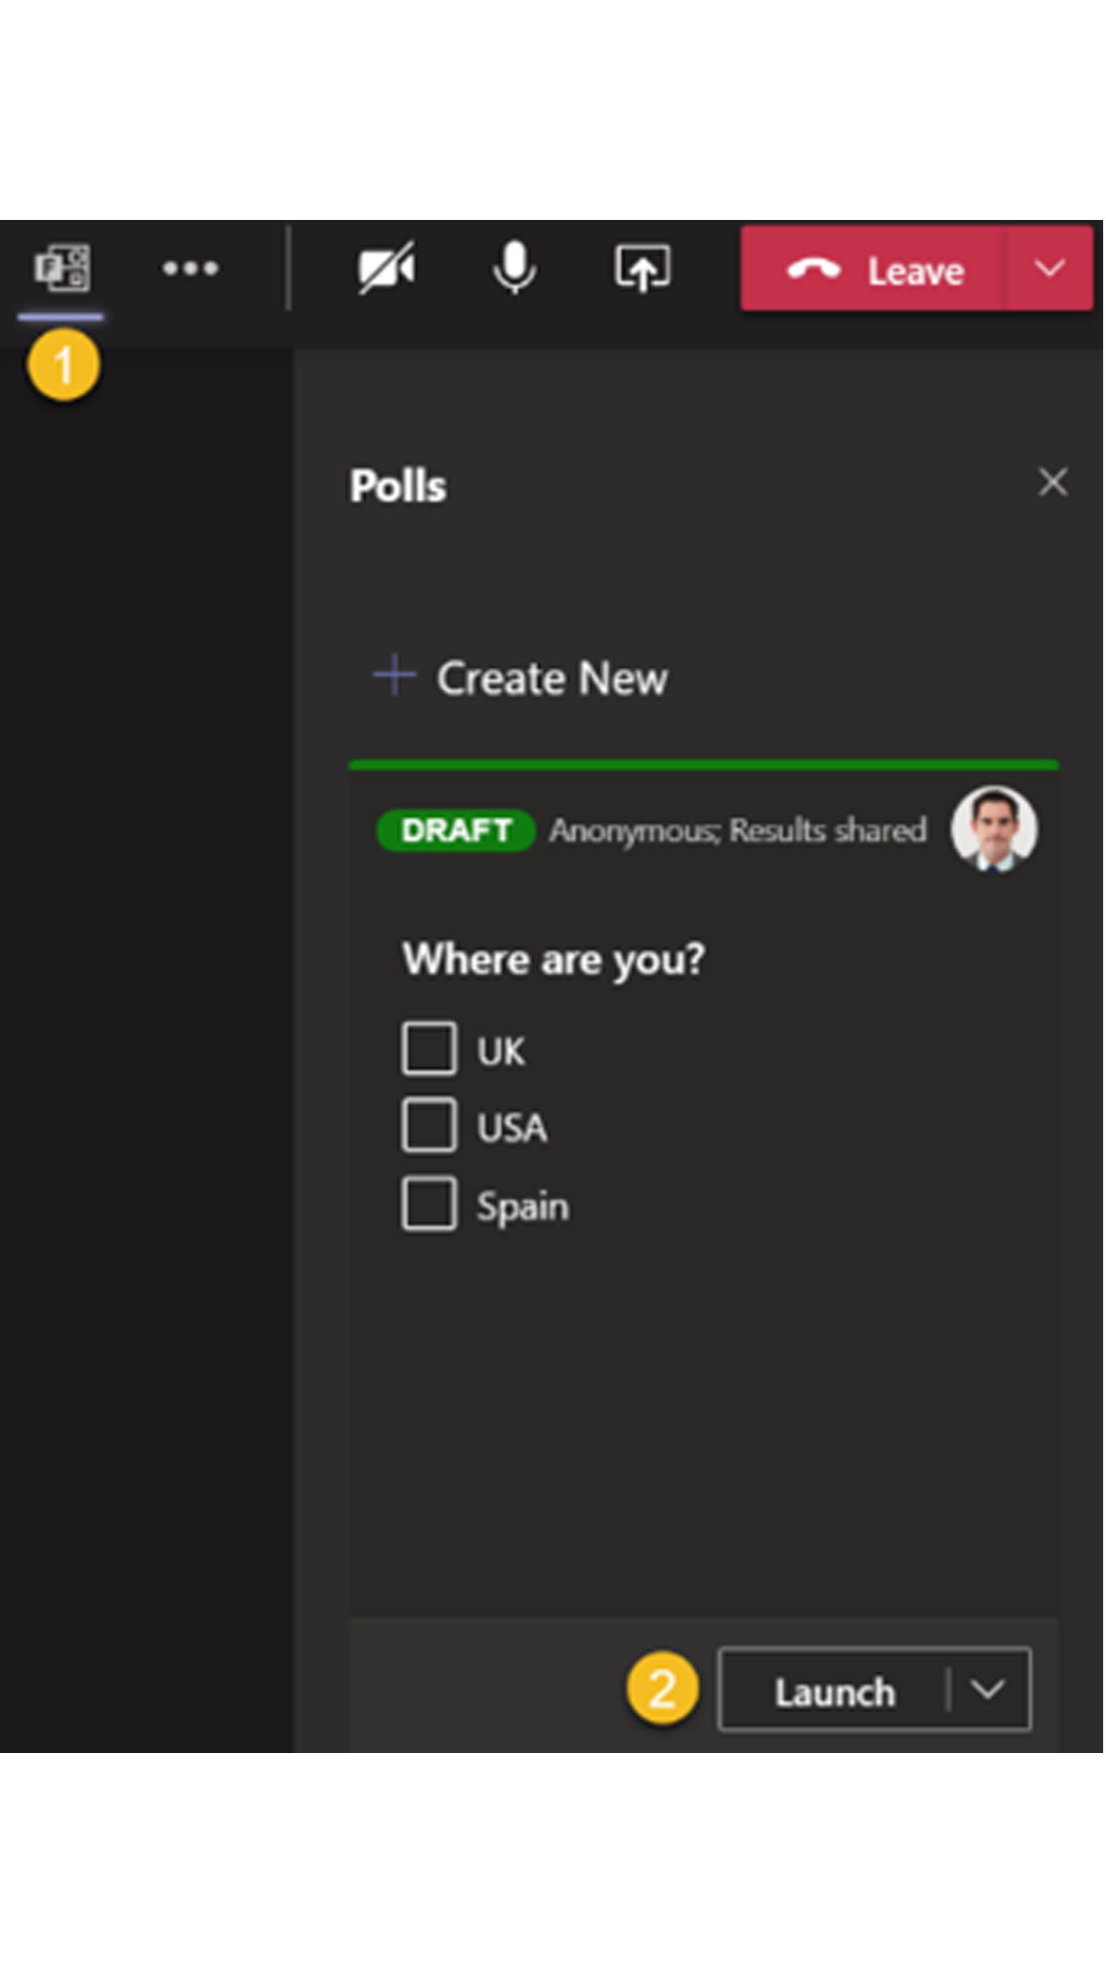Click the hang-up phone icon

tap(814, 270)
